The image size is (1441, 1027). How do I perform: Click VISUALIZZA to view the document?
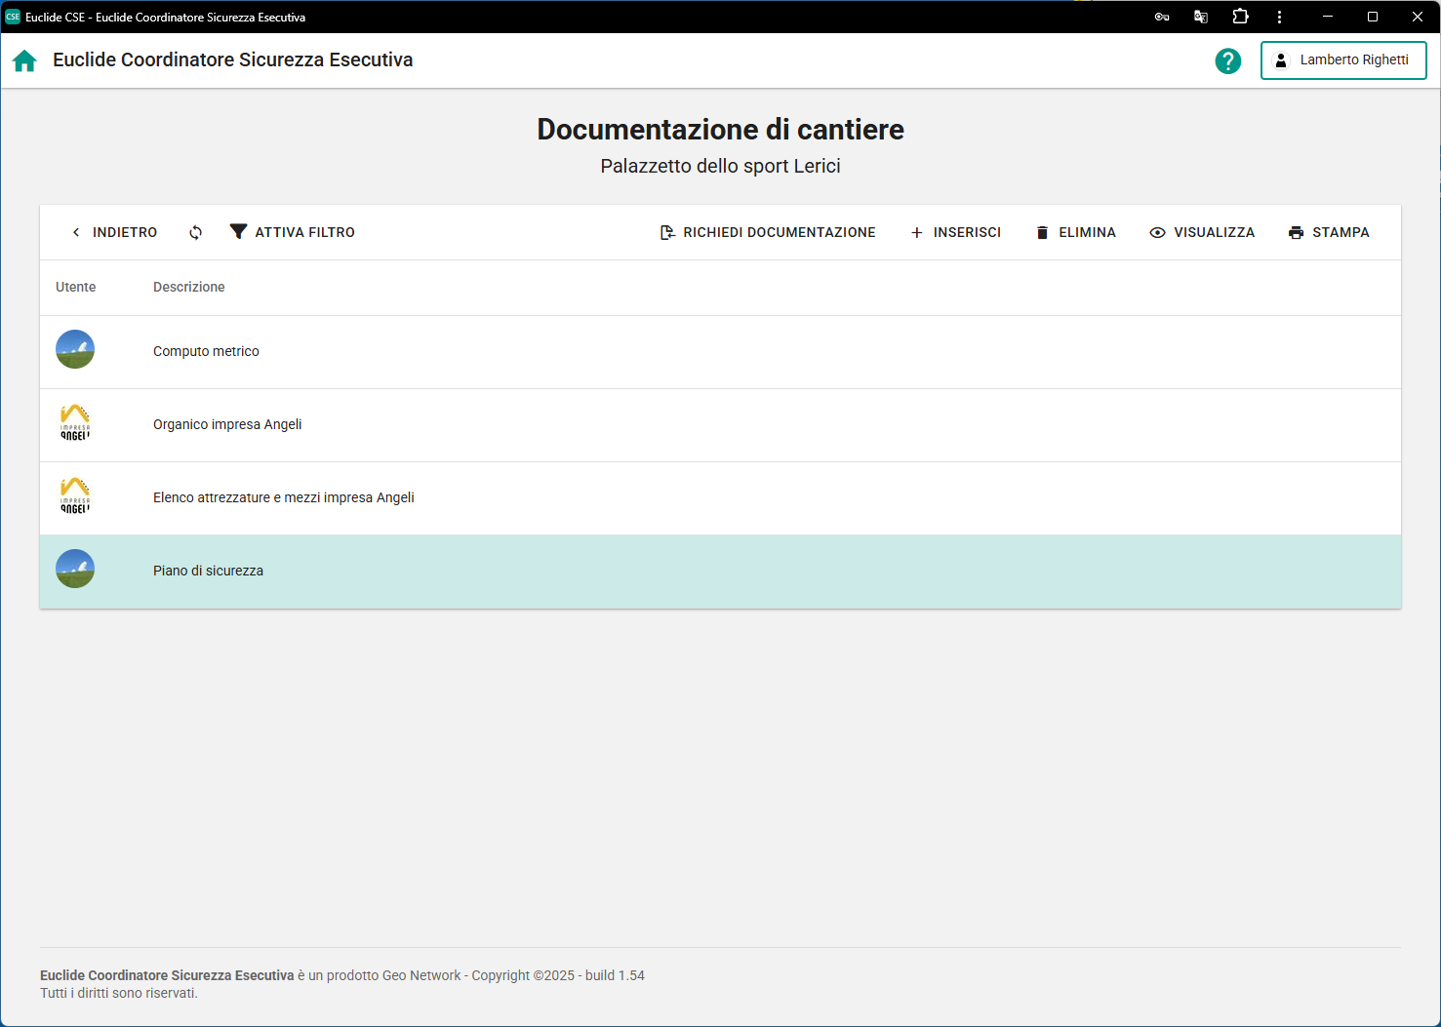[x=1202, y=232]
